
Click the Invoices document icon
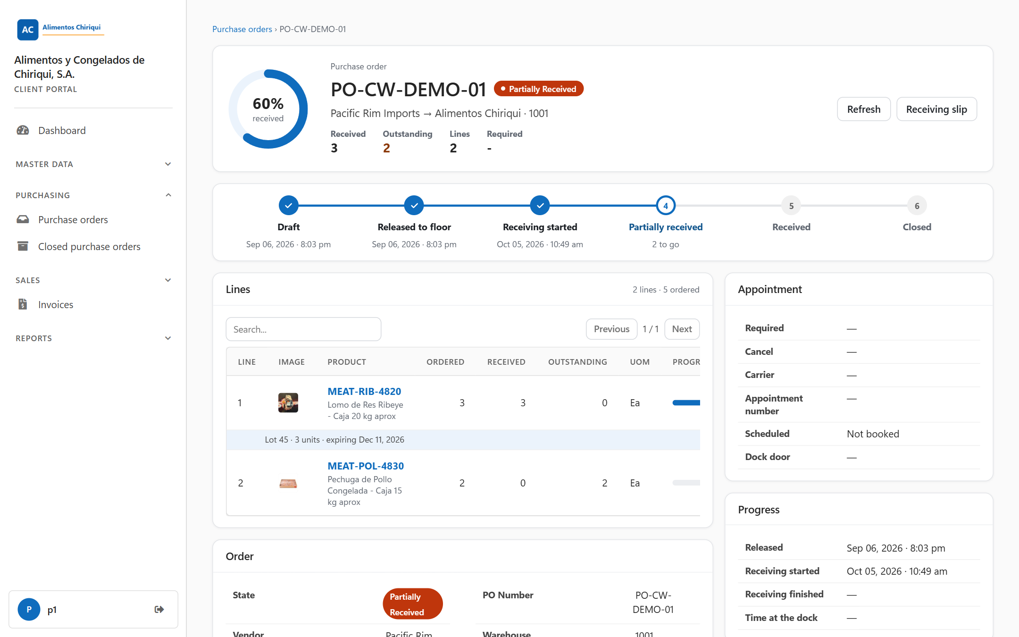[23, 304]
